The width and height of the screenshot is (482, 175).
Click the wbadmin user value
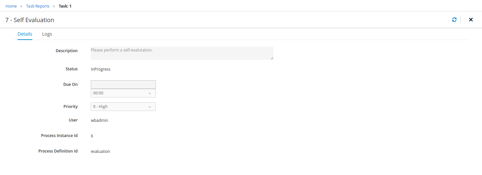pyautogui.click(x=99, y=121)
